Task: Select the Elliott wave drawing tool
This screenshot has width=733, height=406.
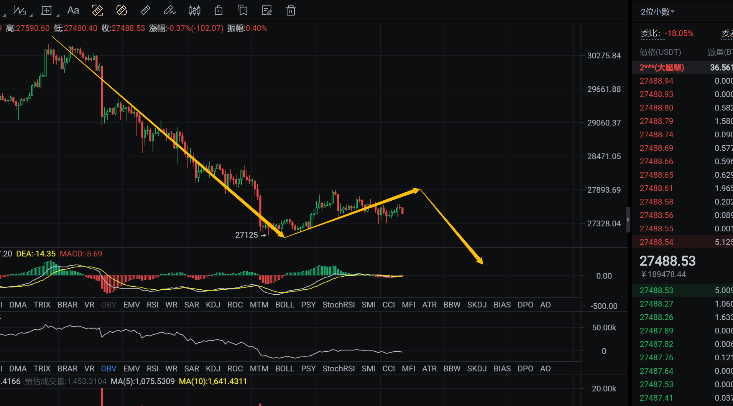Action: pyautogui.click(x=20, y=10)
